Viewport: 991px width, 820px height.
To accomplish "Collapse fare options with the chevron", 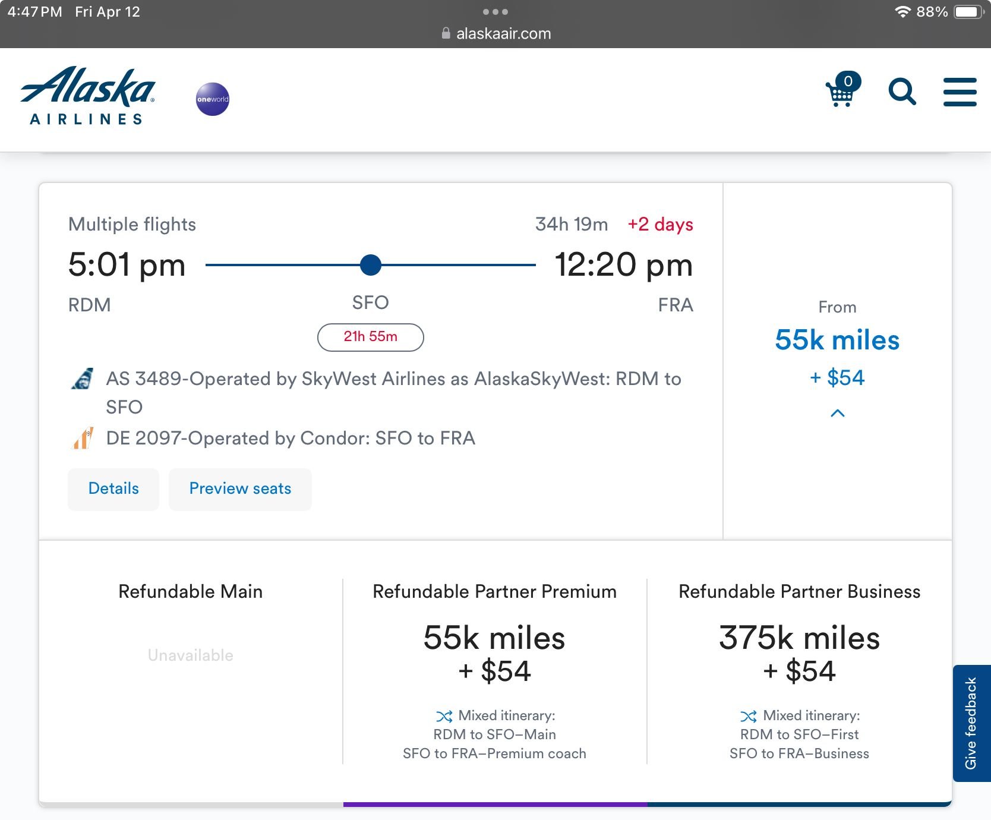I will tap(837, 413).
